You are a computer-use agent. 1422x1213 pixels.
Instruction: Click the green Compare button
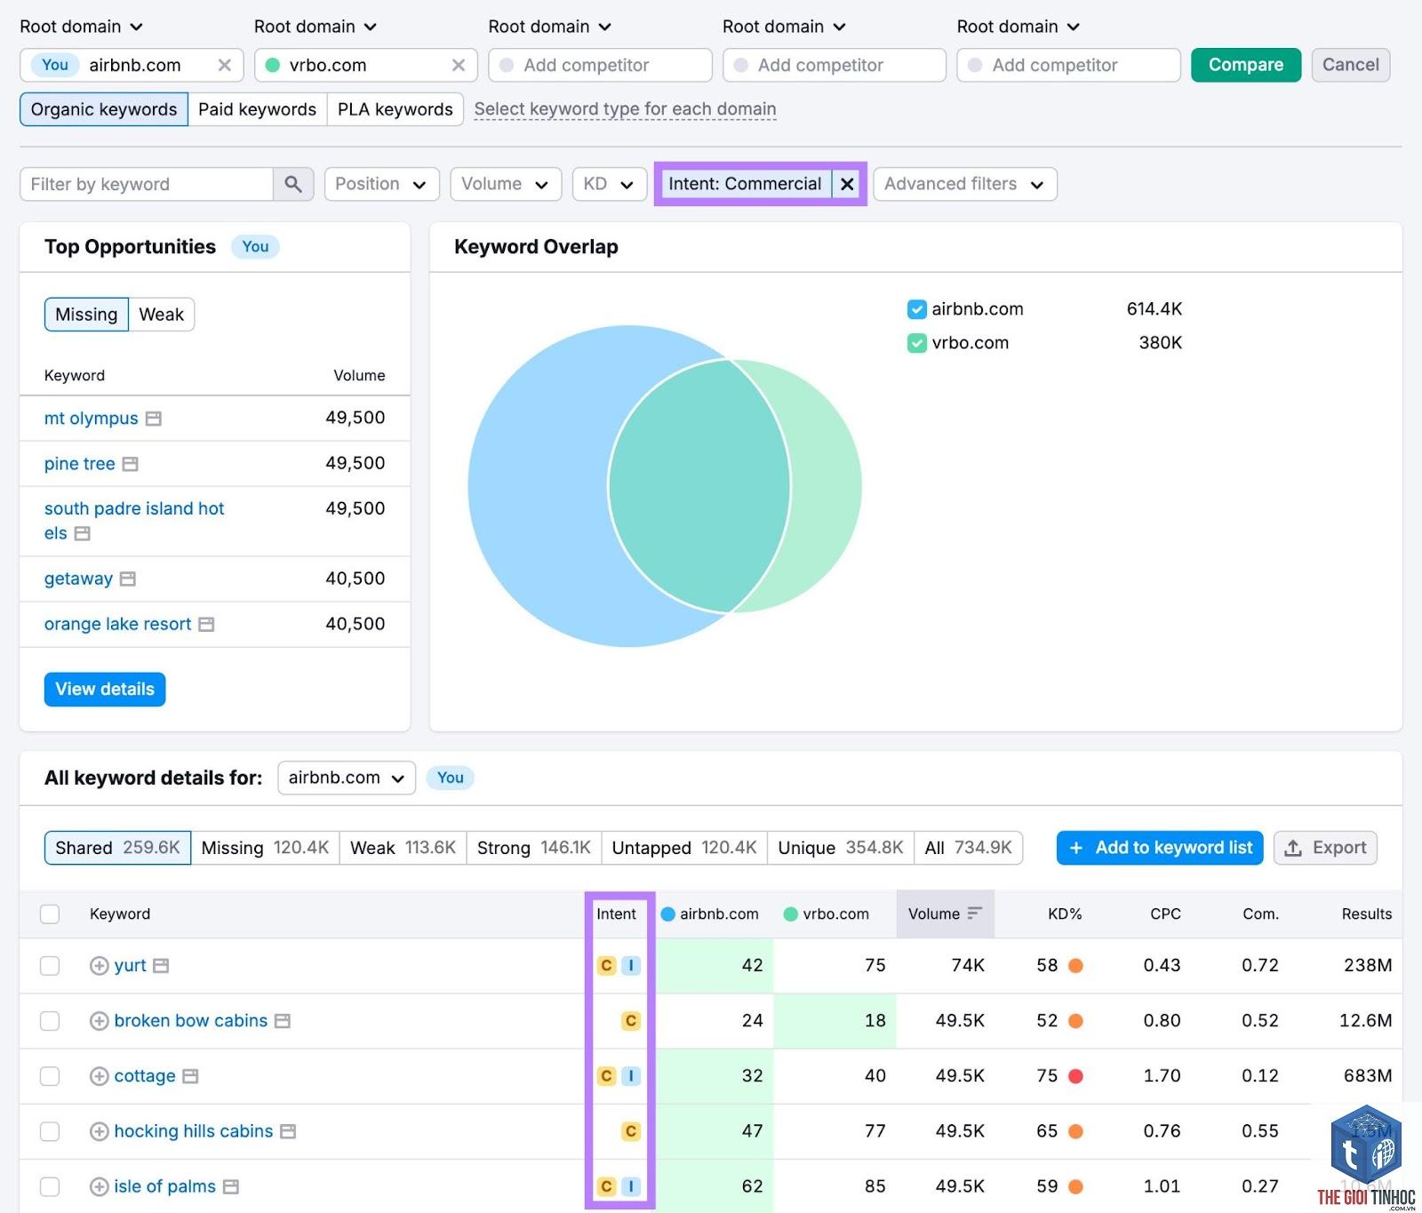pos(1246,65)
